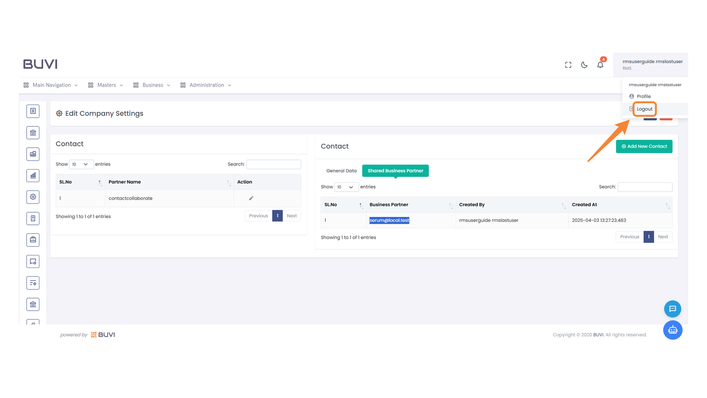
Task: Toggle dark mode with the moon icon
Action: click(584, 64)
